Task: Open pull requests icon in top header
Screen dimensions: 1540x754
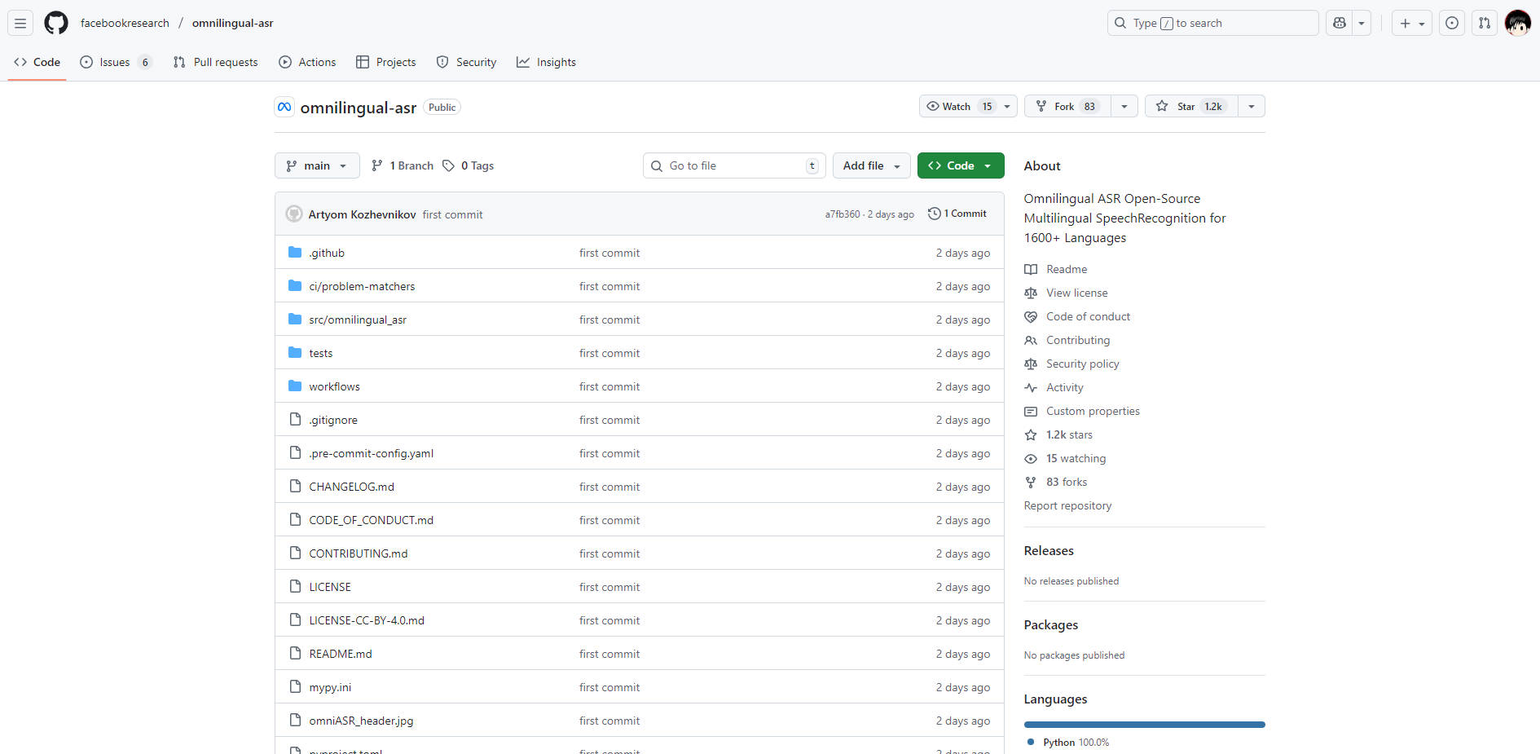Action: pos(1485,23)
